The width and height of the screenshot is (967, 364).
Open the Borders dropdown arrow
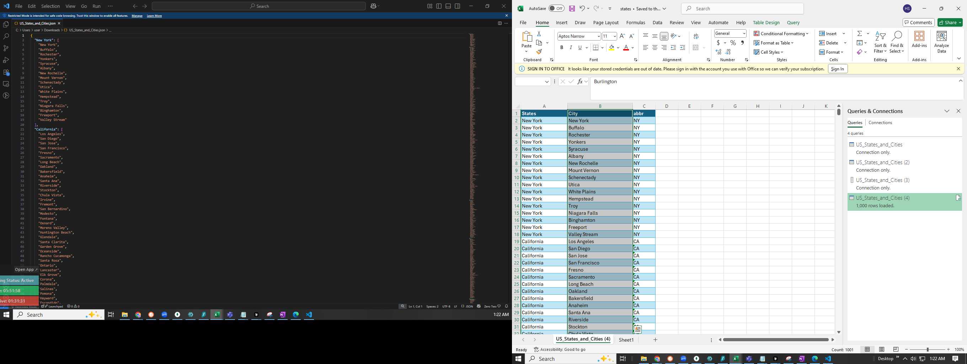602,48
